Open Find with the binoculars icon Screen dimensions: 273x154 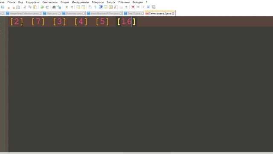(54, 7)
